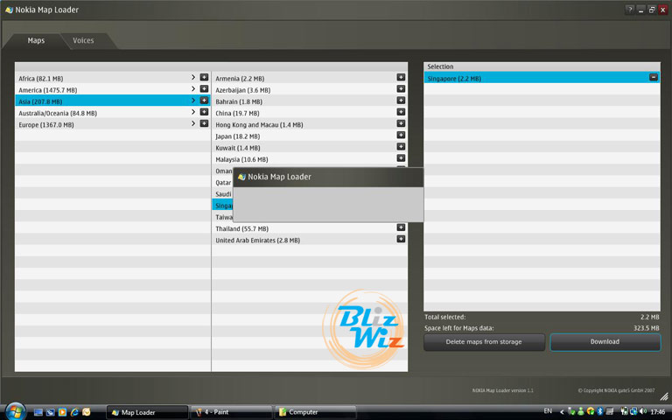Add Hong Kong and Macau map

401,123
